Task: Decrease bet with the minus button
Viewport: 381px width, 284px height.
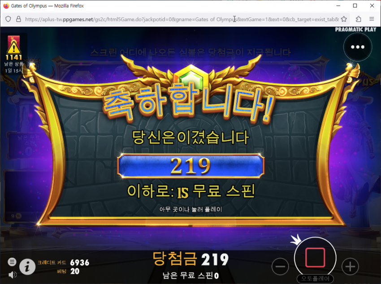Action: coord(280,267)
